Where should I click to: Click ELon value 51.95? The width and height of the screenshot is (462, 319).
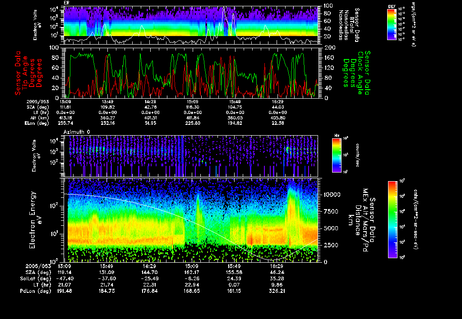tap(150, 123)
